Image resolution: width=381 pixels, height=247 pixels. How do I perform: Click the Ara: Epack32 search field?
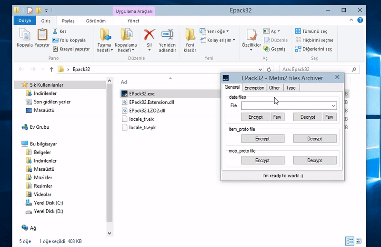tap(319, 69)
